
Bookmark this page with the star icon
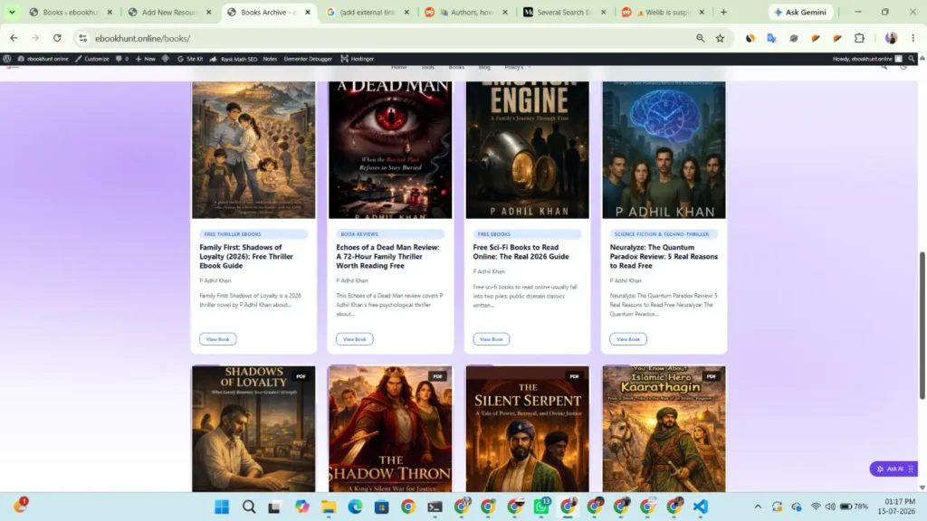click(x=720, y=38)
